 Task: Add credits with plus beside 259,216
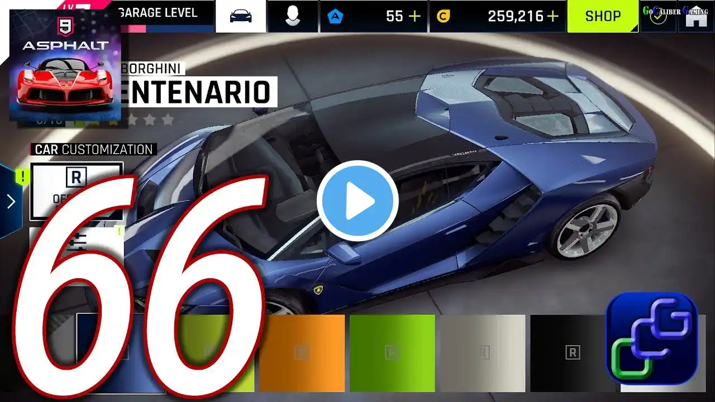(x=552, y=17)
